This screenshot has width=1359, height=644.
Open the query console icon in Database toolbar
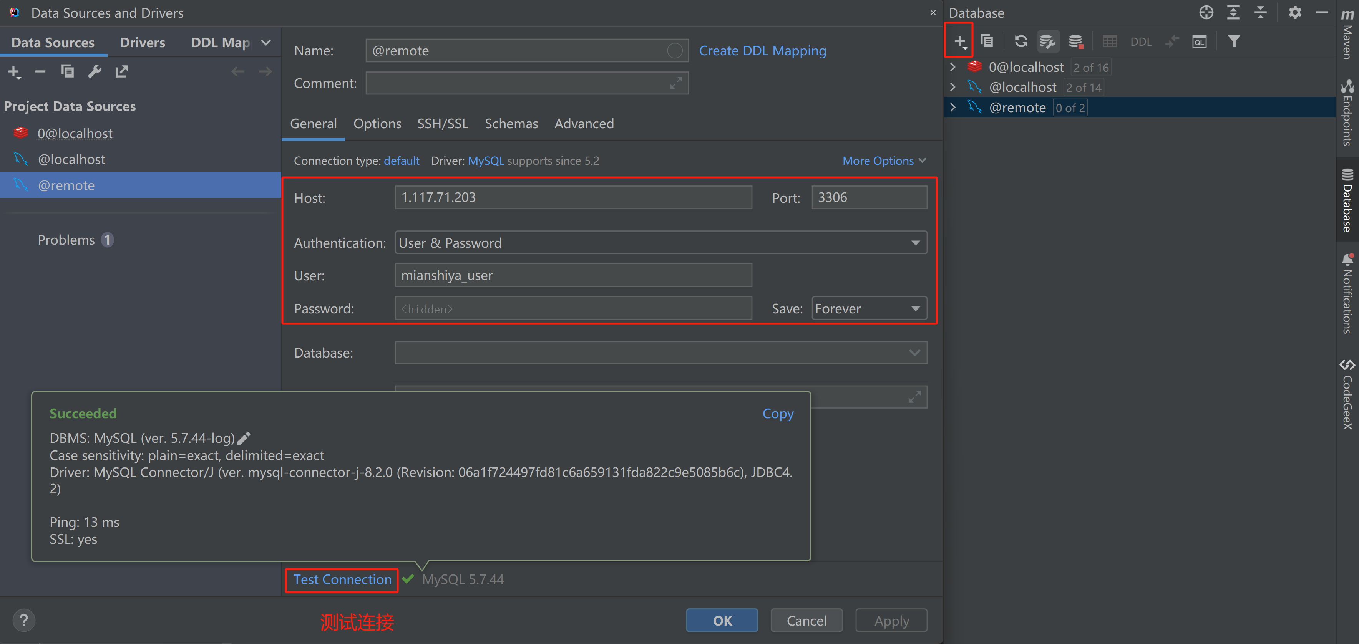coord(1199,42)
